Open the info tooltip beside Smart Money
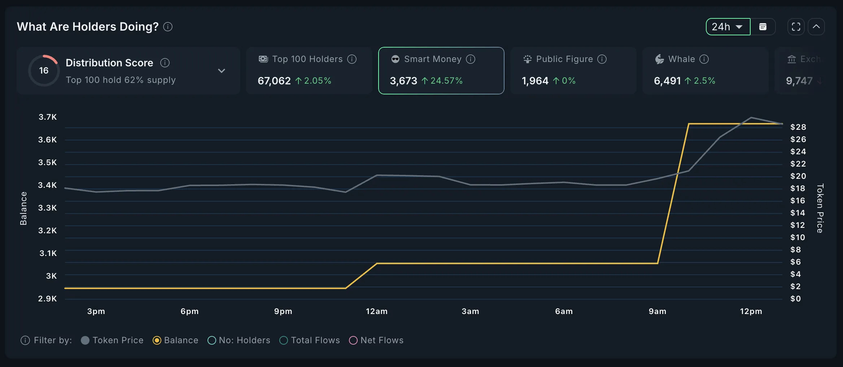Viewport: 843px width, 367px height. click(x=471, y=59)
